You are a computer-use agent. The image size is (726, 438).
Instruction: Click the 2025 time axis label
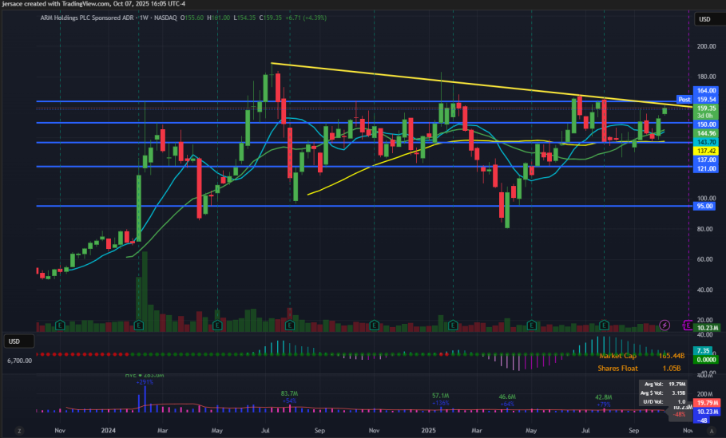pyautogui.click(x=428, y=431)
